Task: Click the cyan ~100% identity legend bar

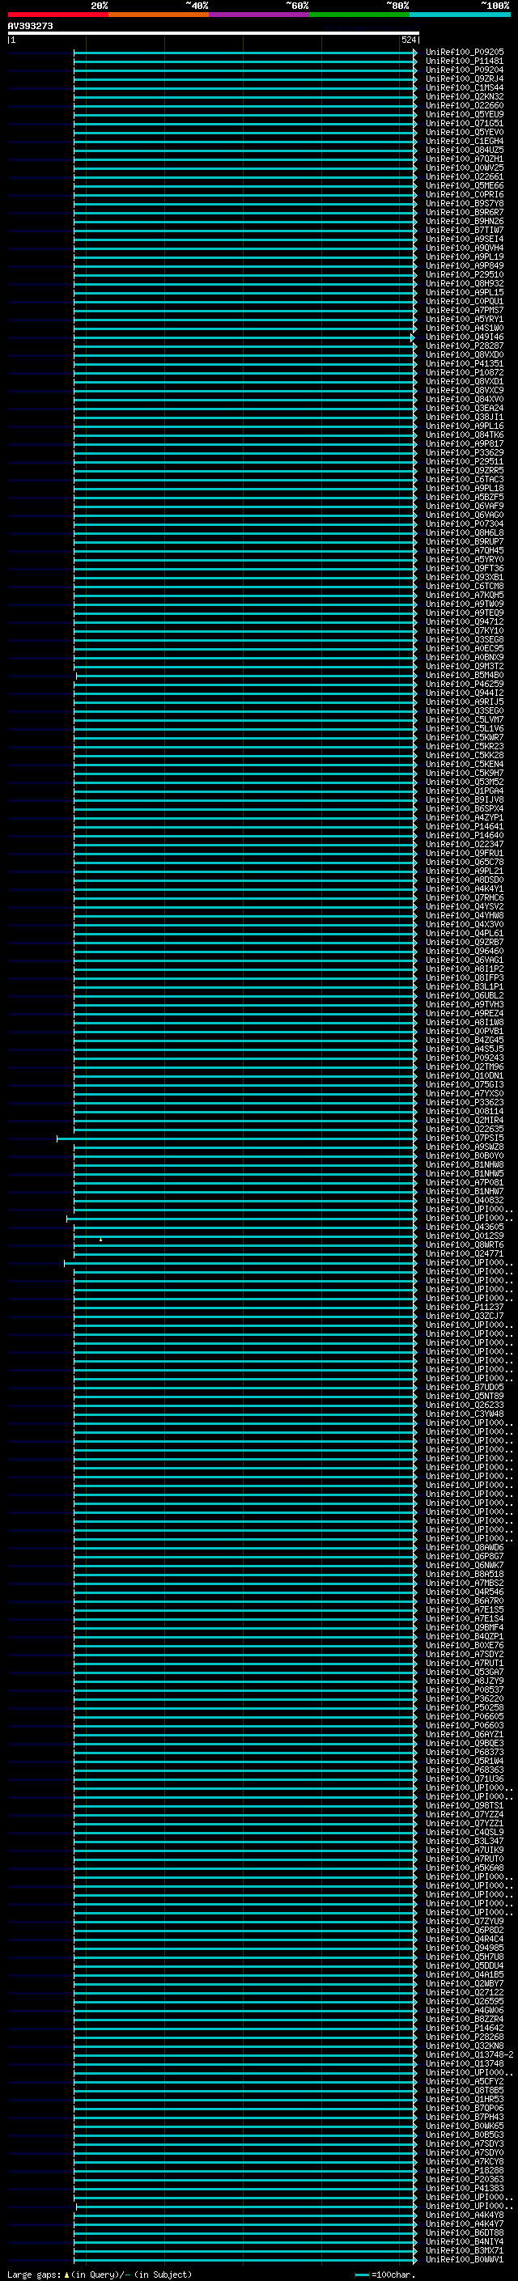Action: pyautogui.click(x=461, y=15)
